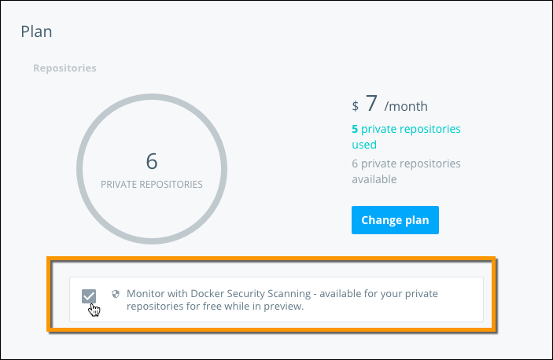Click the bold teal number 5
The width and height of the screenshot is (553, 360).
pyautogui.click(x=355, y=129)
